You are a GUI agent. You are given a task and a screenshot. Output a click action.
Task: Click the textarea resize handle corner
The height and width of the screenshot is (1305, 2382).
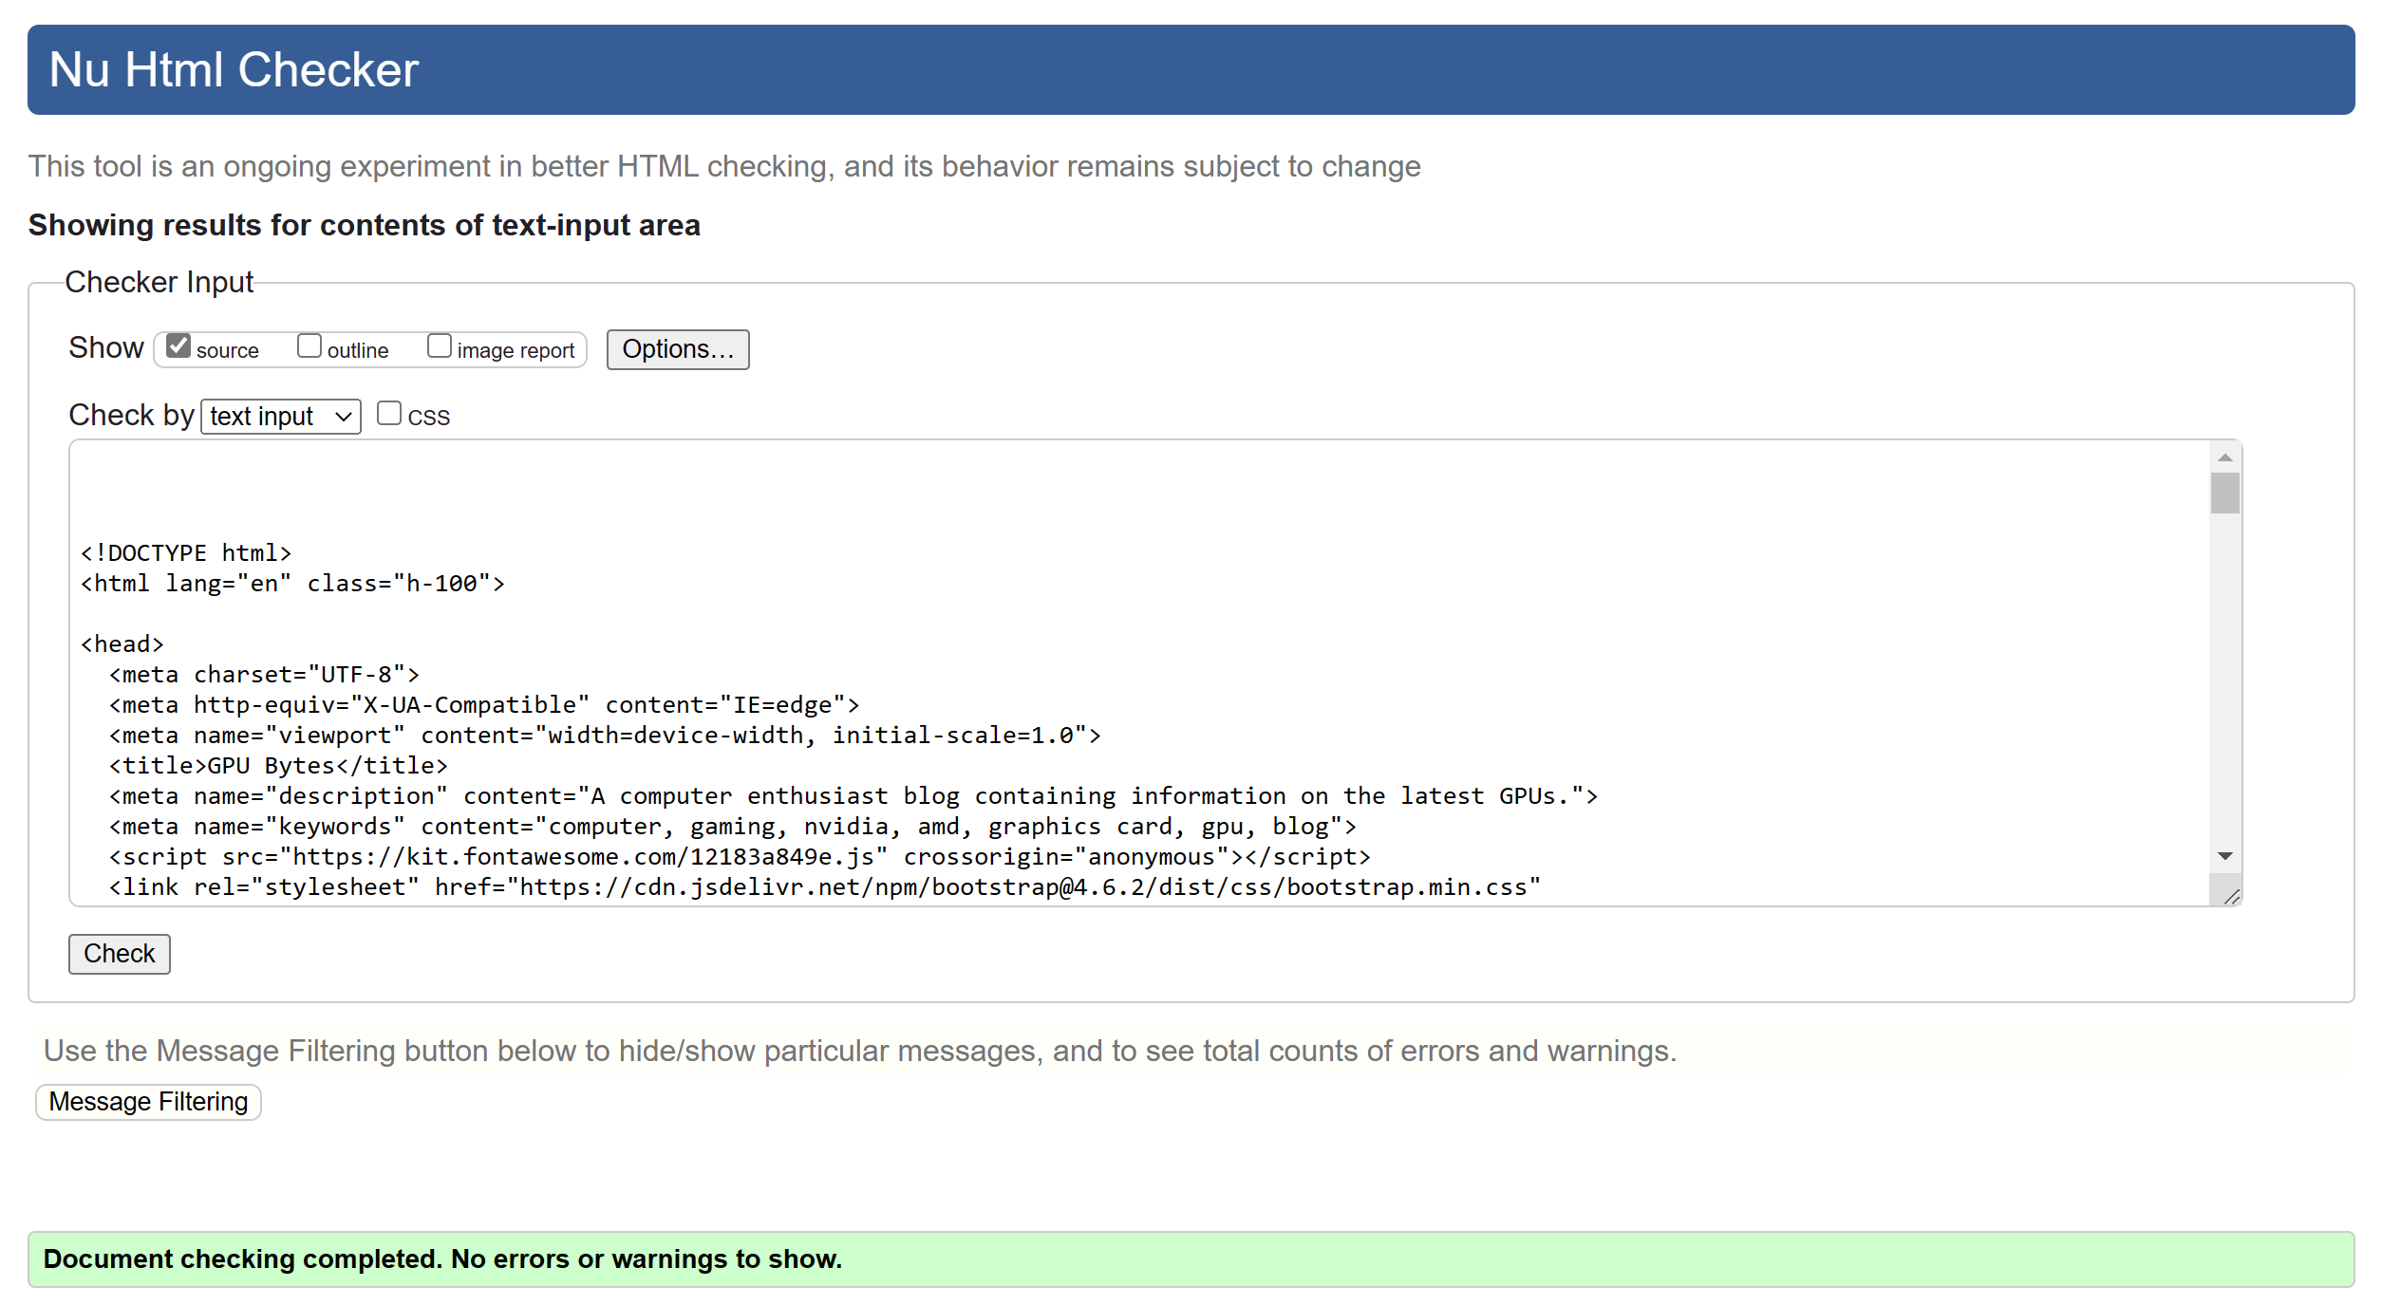2232,897
